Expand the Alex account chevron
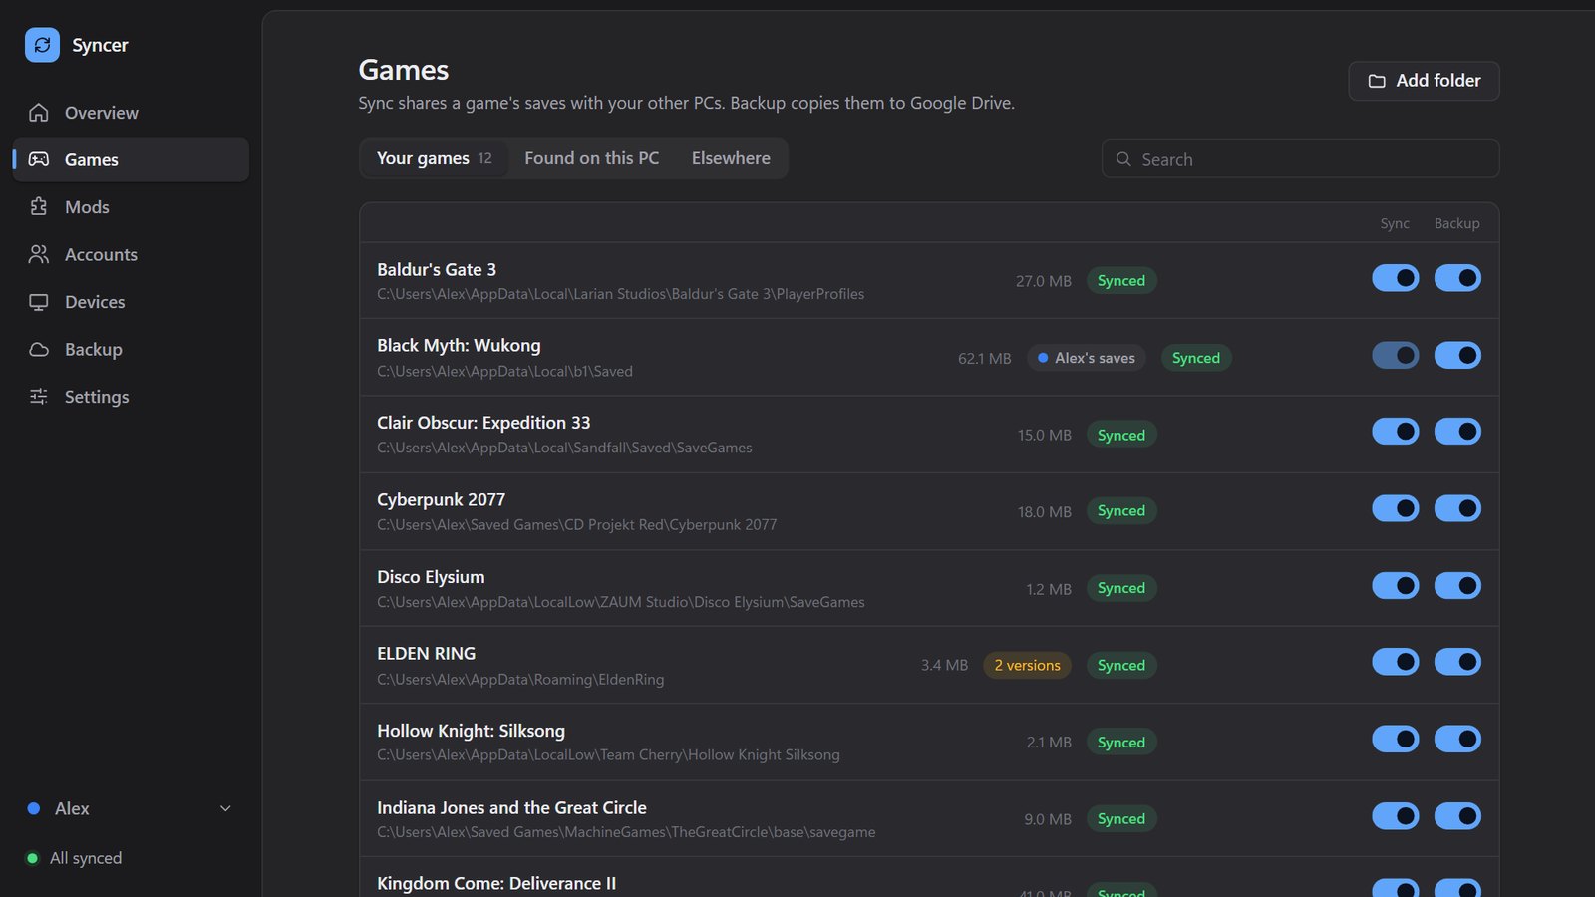 [225, 808]
